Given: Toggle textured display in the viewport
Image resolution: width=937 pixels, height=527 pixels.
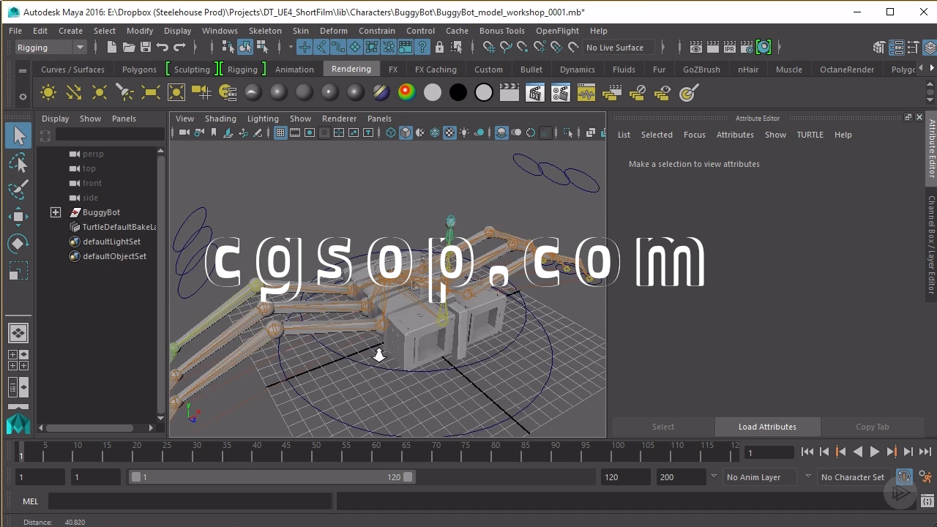Looking at the screenshot, I should [x=449, y=133].
